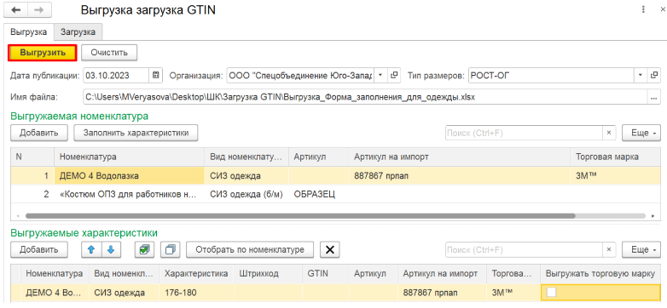This screenshot has width=667, height=308.
Task: Uncheck all rows with empty boxes icon
Action: [x=170, y=249]
